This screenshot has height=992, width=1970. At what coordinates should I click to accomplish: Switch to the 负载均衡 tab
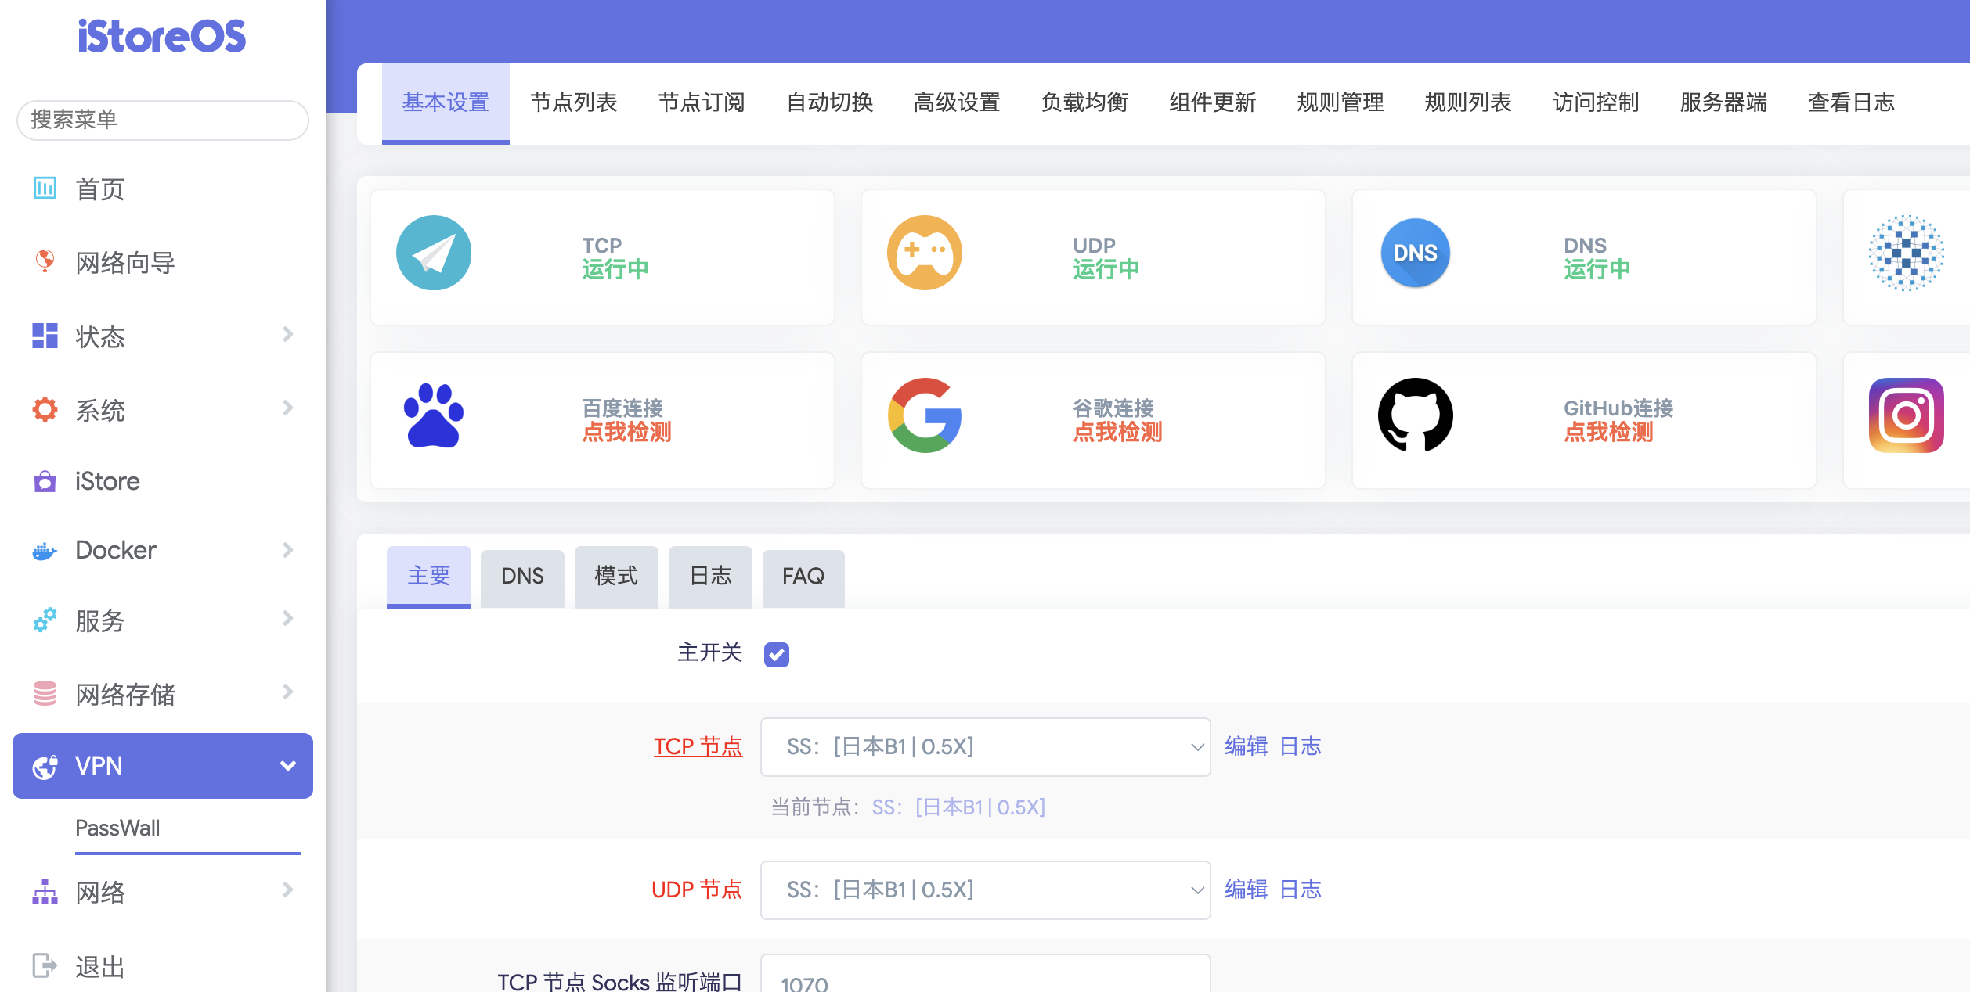tap(1084, 102)
